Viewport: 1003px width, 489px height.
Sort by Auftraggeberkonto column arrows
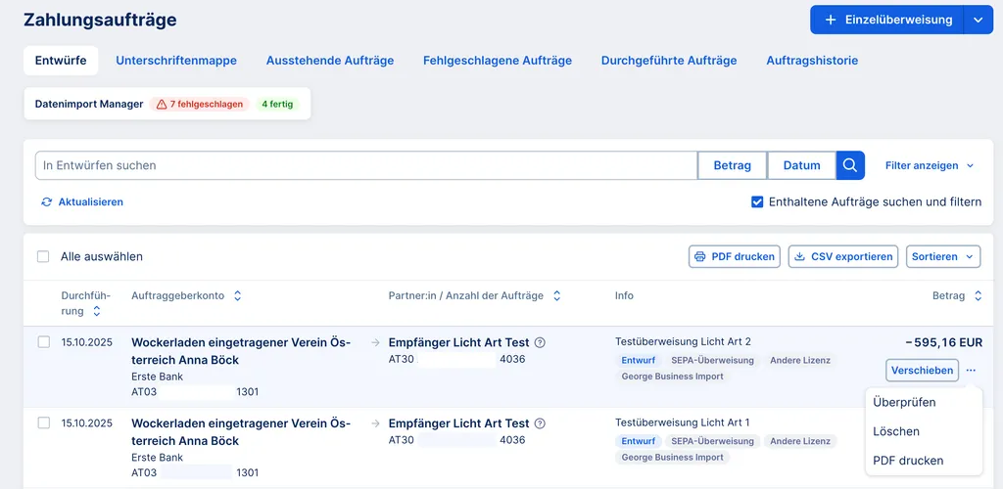tap(237, 295)
